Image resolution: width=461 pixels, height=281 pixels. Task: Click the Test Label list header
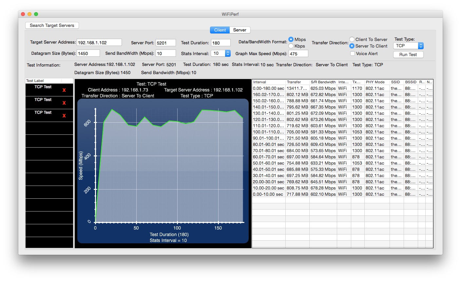click(x=44, y=81)
